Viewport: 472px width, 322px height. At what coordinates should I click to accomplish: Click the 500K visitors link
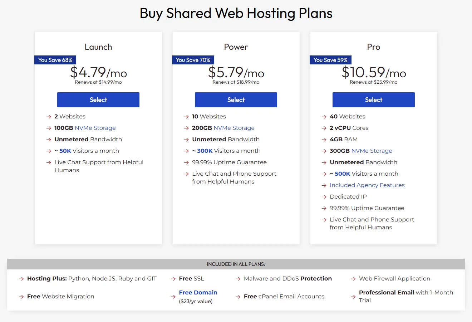tap(343, 174)
